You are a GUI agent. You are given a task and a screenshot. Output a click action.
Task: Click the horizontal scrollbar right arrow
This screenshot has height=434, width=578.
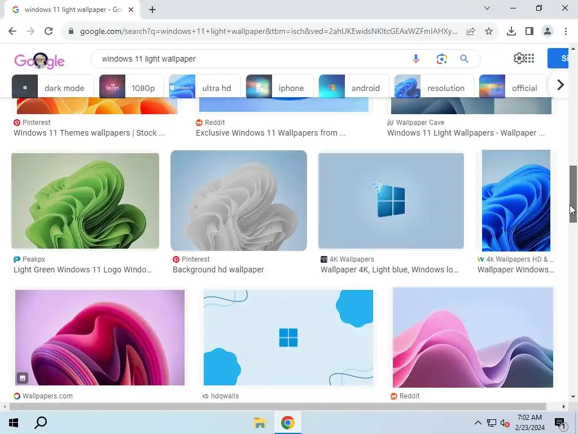[564, 407]
